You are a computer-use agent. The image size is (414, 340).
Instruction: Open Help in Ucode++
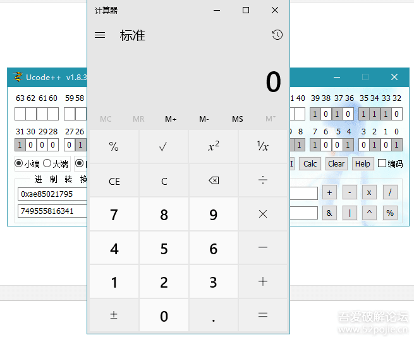363,163
